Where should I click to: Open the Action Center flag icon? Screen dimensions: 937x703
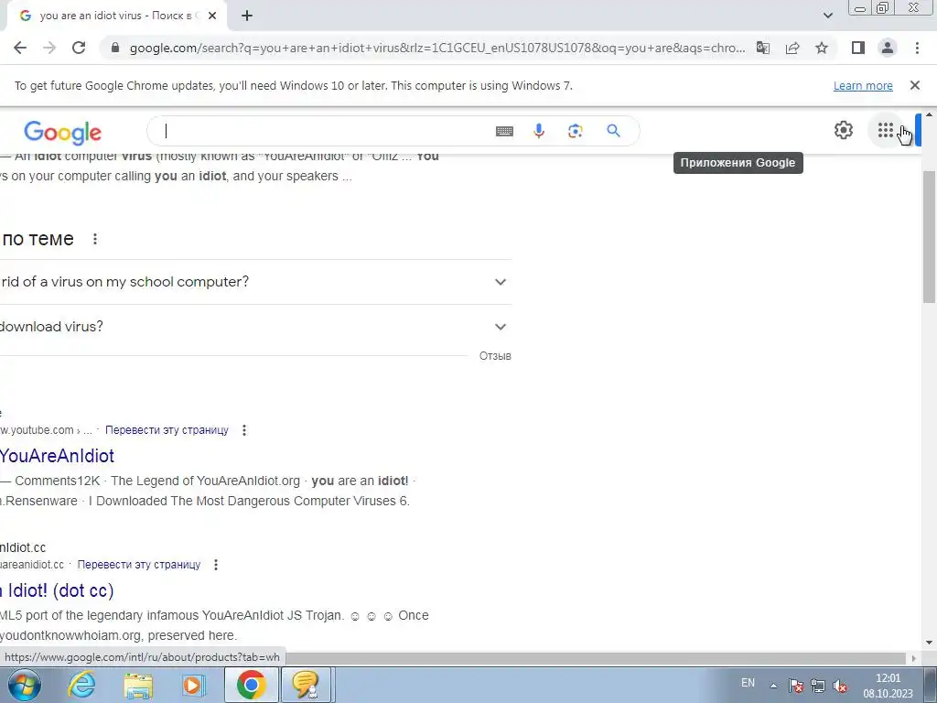(795, 686)
